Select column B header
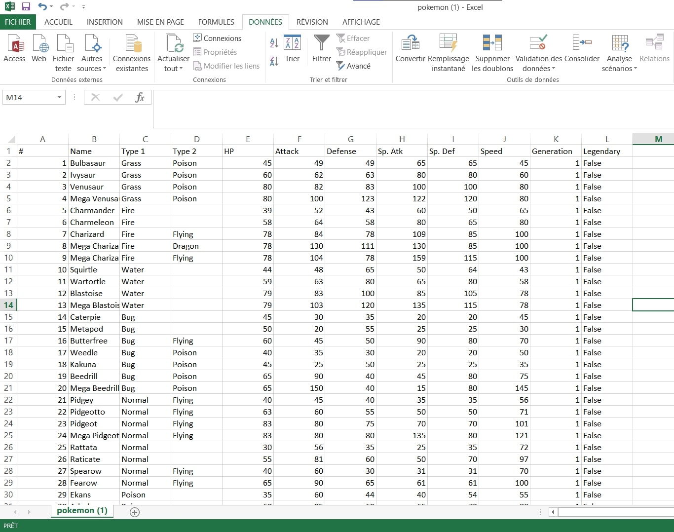674x532 pixels. (x=94, y=139)
